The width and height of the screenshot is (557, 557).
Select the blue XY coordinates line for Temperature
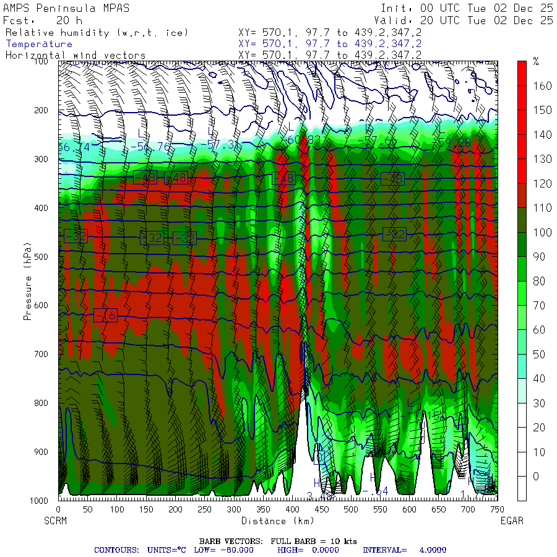(x=330, y=44)
